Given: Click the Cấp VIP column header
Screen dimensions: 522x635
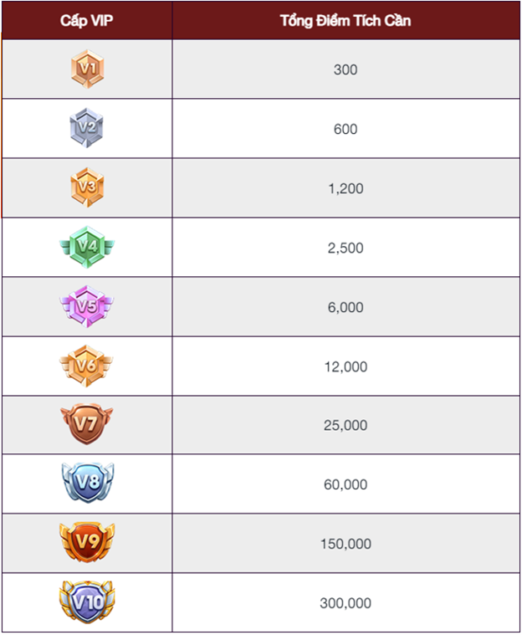Looking at the screenshot, I should click(87, 20).
